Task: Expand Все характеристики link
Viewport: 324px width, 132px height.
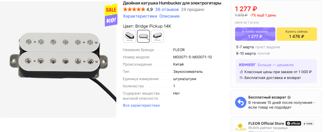Action: coord(141,105)
